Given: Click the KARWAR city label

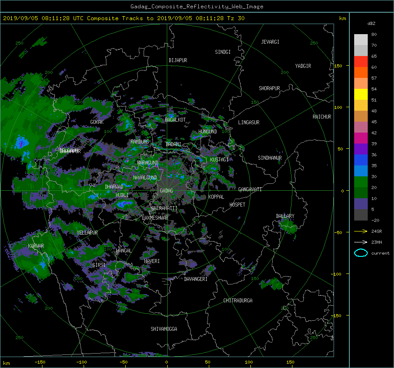Looking at the screenshot, I should tap(36, 245).
